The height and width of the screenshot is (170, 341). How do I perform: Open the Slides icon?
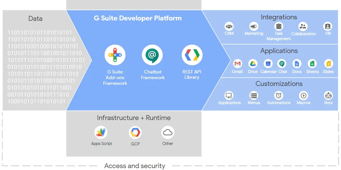(328, 64)
